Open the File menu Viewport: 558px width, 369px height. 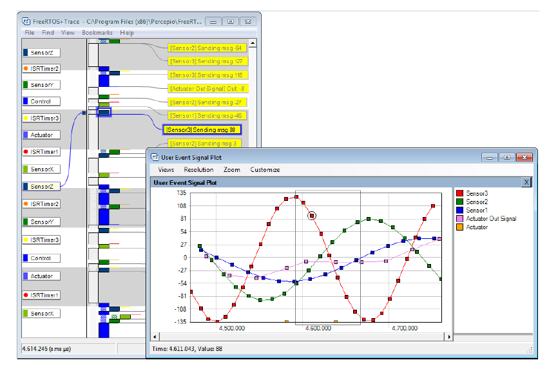pyautogui.click(x=30, y=33)
